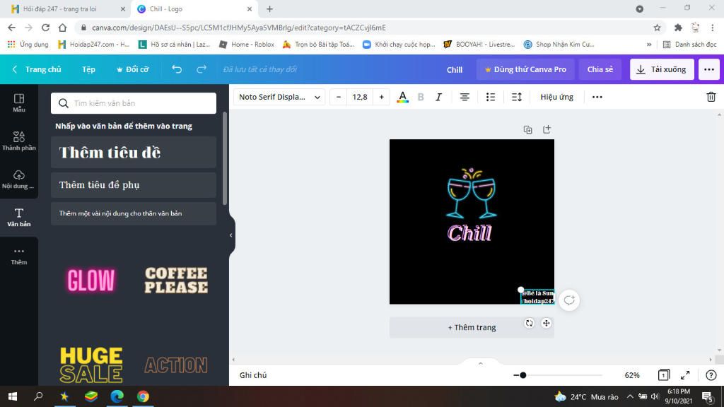Open Microsoft Edge from taskbar
Image resolution: width=724 pixels, height=407 pixels.
pyautogui.click(x=117, y=396)
